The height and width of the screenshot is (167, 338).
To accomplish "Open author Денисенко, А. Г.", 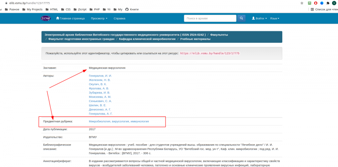I will click(x=100, y=110).
